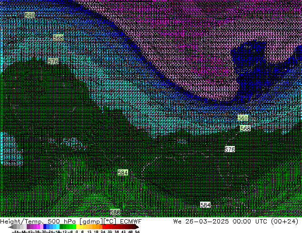Click the '00:00 UTC' time text

pyautogui.click(x=250, y=222)
